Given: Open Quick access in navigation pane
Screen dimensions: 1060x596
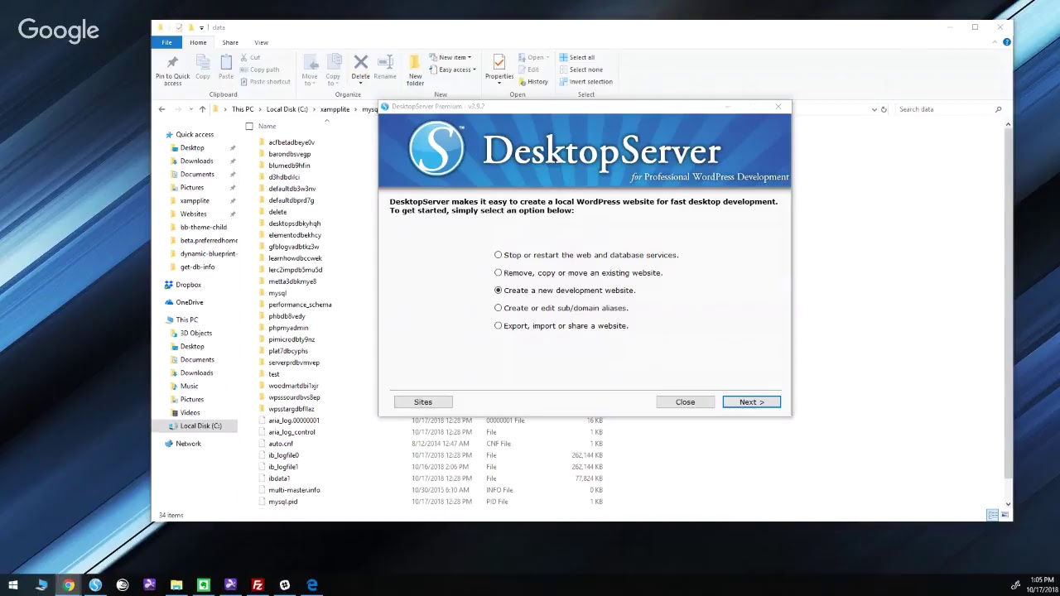Looking at the screenshot, I should 194,135.
